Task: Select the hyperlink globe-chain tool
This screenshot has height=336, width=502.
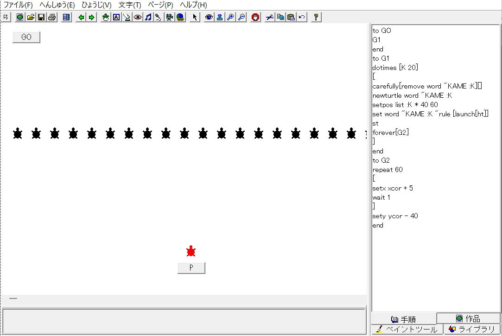Action: click(180, 17)
